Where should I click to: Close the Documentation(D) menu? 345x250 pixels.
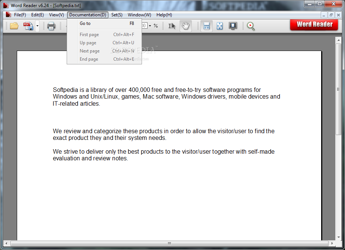tap(88, 15)
